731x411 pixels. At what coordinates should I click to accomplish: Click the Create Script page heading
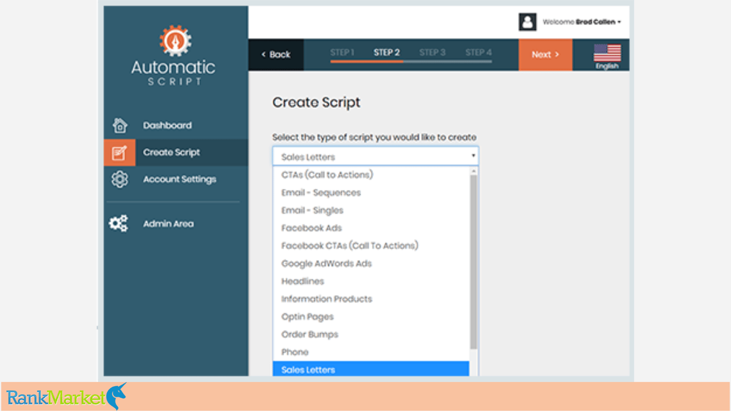[316, 102]
